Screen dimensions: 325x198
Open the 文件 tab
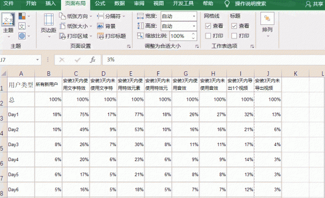(8, 3)
